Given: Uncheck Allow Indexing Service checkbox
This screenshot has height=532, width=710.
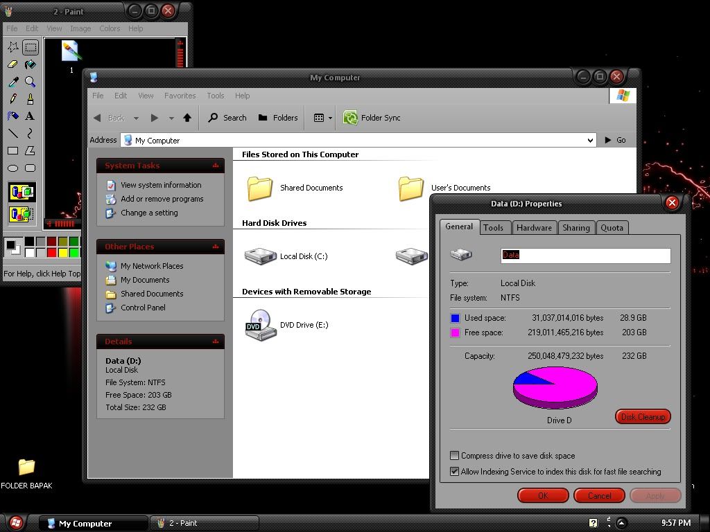Looking at the screenshot, I should pyautogui.click(x=454, y=471).
